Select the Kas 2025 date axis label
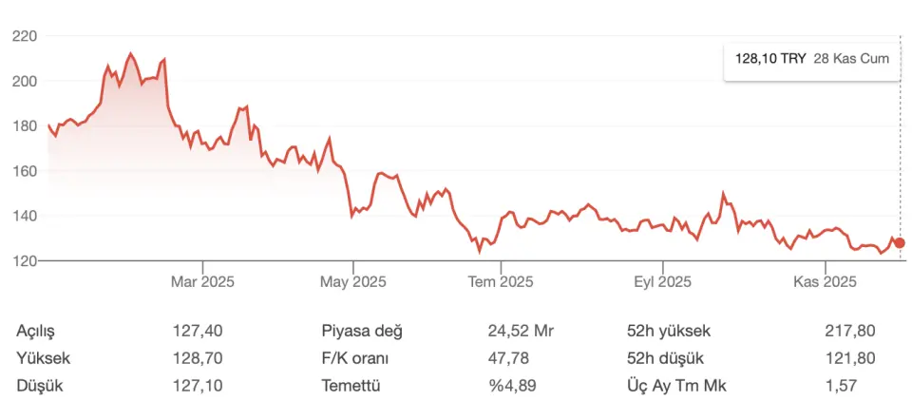912x420 pixels. click(x=826, y=282)
